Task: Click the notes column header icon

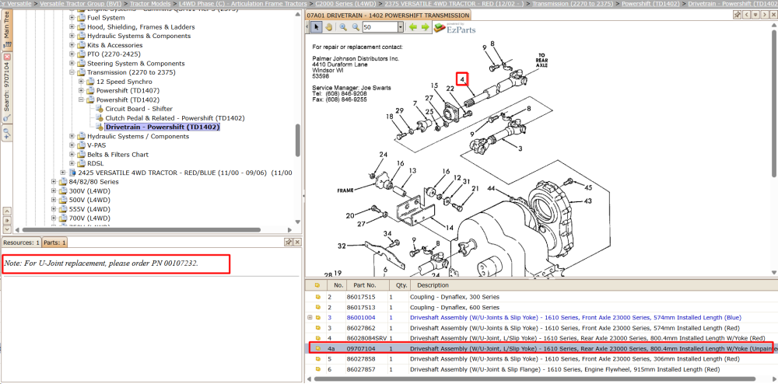Action: (x=317, y=285)
